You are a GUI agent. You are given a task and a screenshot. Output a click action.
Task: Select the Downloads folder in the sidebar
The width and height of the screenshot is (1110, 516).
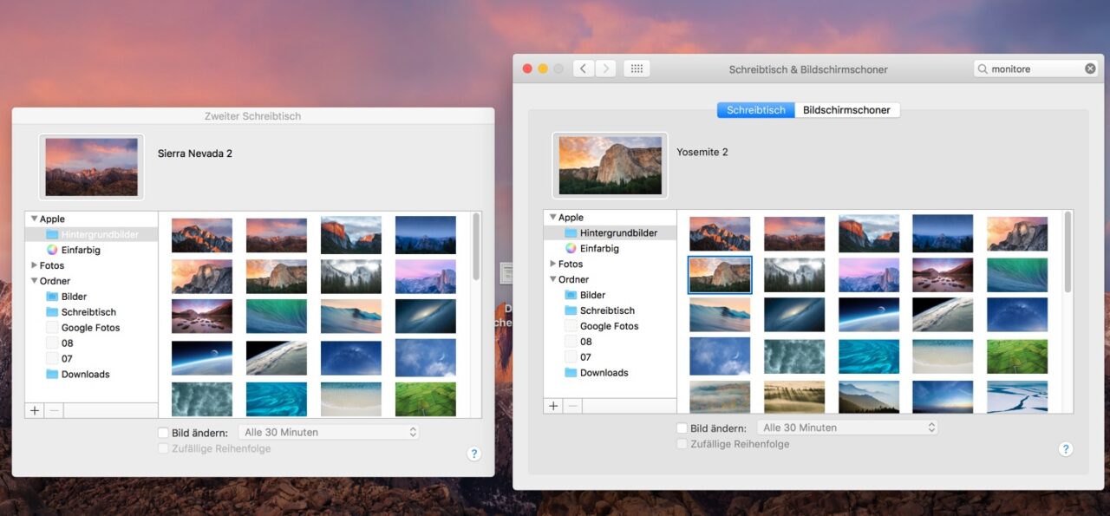[604, 372]
